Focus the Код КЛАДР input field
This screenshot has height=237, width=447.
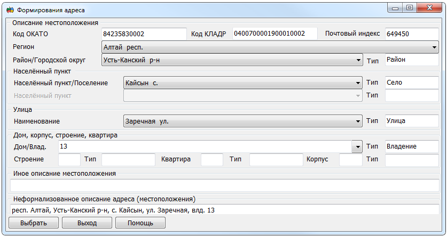[x=274, y=34]
